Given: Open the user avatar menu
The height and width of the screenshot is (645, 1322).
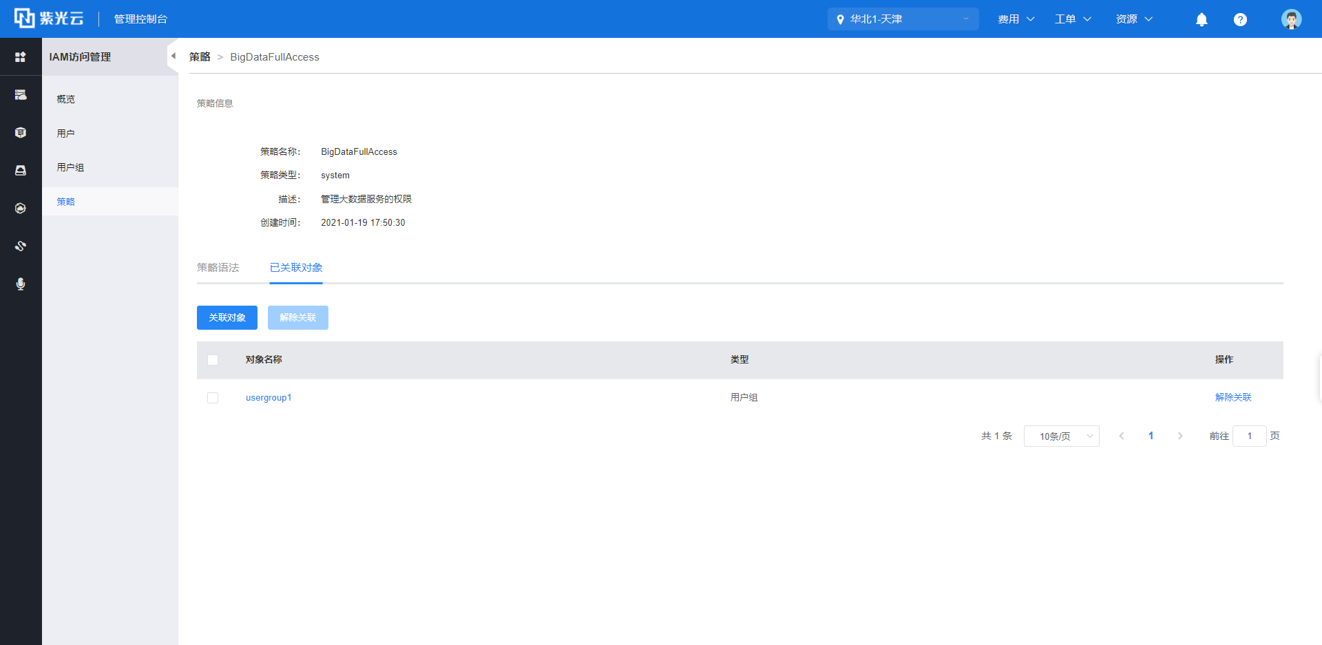Looking at the screenshot, I should click(x=1291, y=19).
